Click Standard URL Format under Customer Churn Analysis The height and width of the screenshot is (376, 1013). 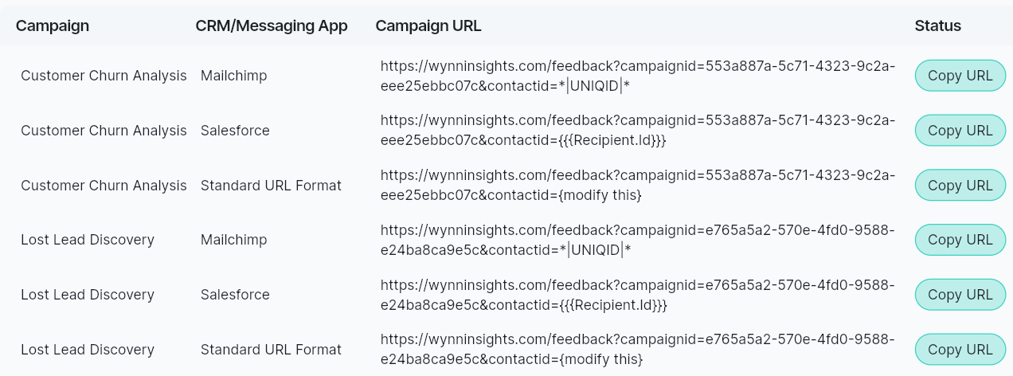[271, 186]
